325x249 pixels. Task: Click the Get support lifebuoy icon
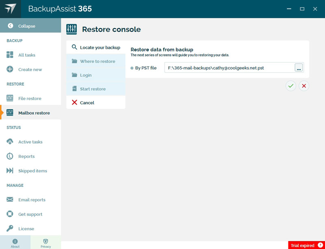pos(10,214)
